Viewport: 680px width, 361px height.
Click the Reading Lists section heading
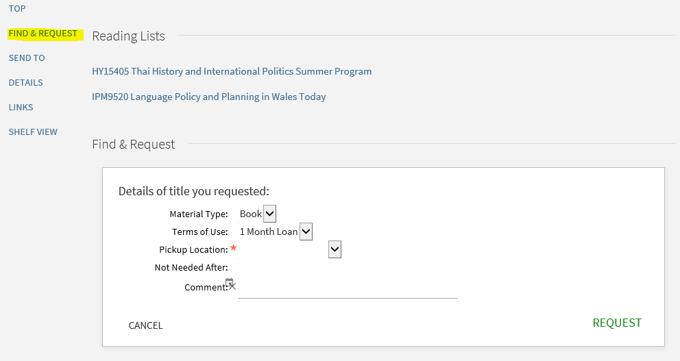click(x=128, y=36)
